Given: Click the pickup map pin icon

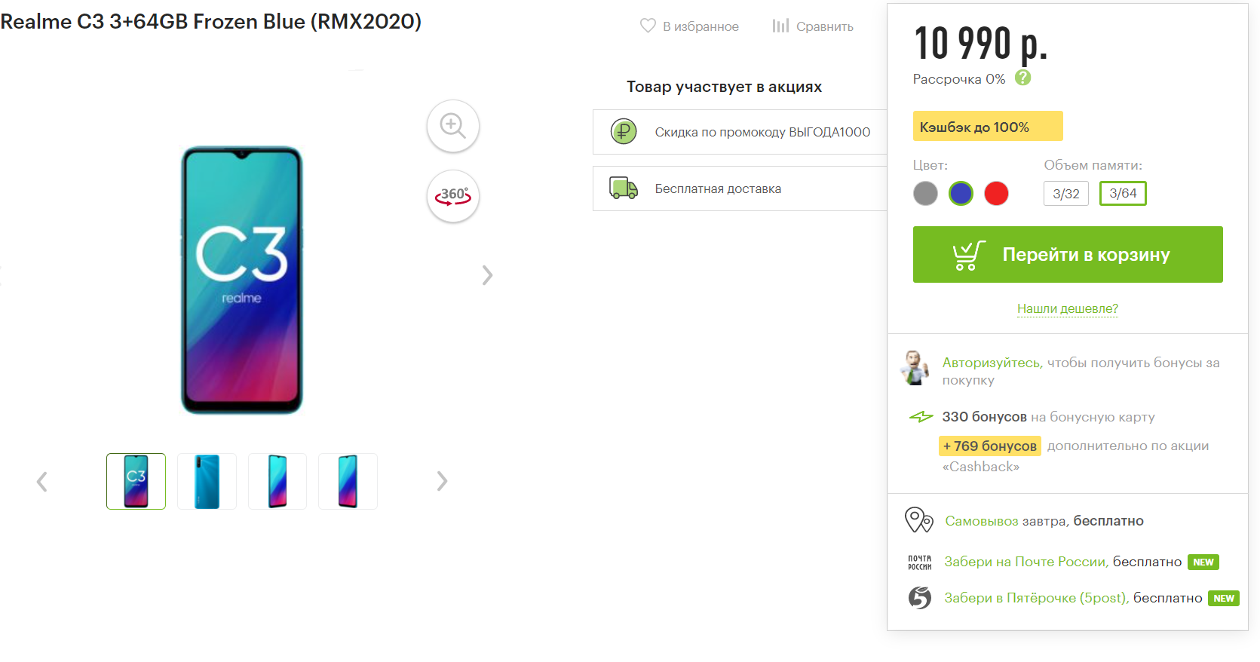Looking at the screenshot, I should coord(918,520).
